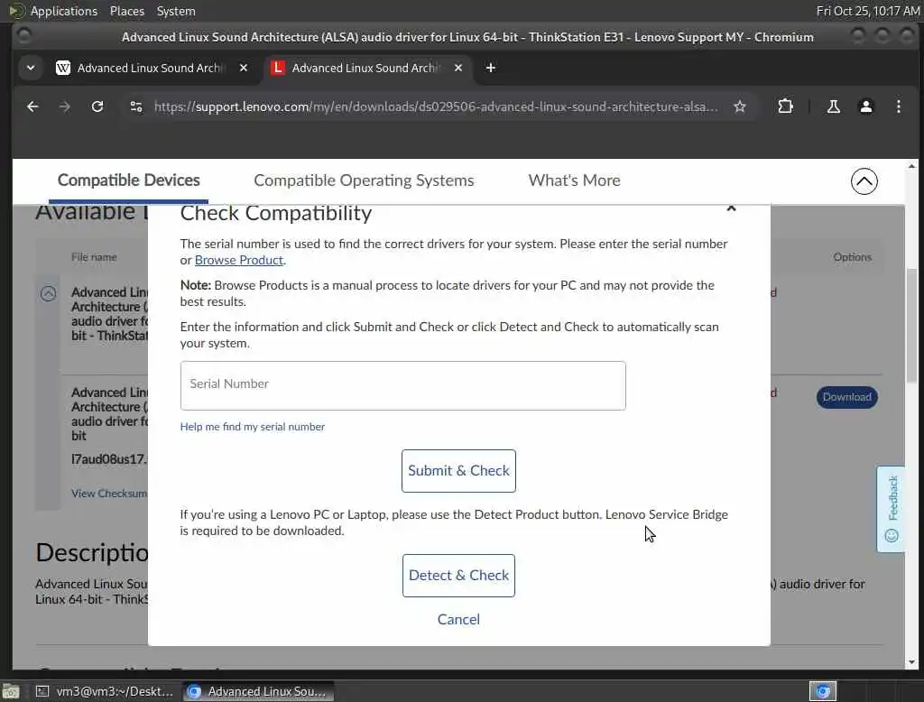Download the l7aud08us17 driver file
Screen dimensions: 924x702
point(846,397)
